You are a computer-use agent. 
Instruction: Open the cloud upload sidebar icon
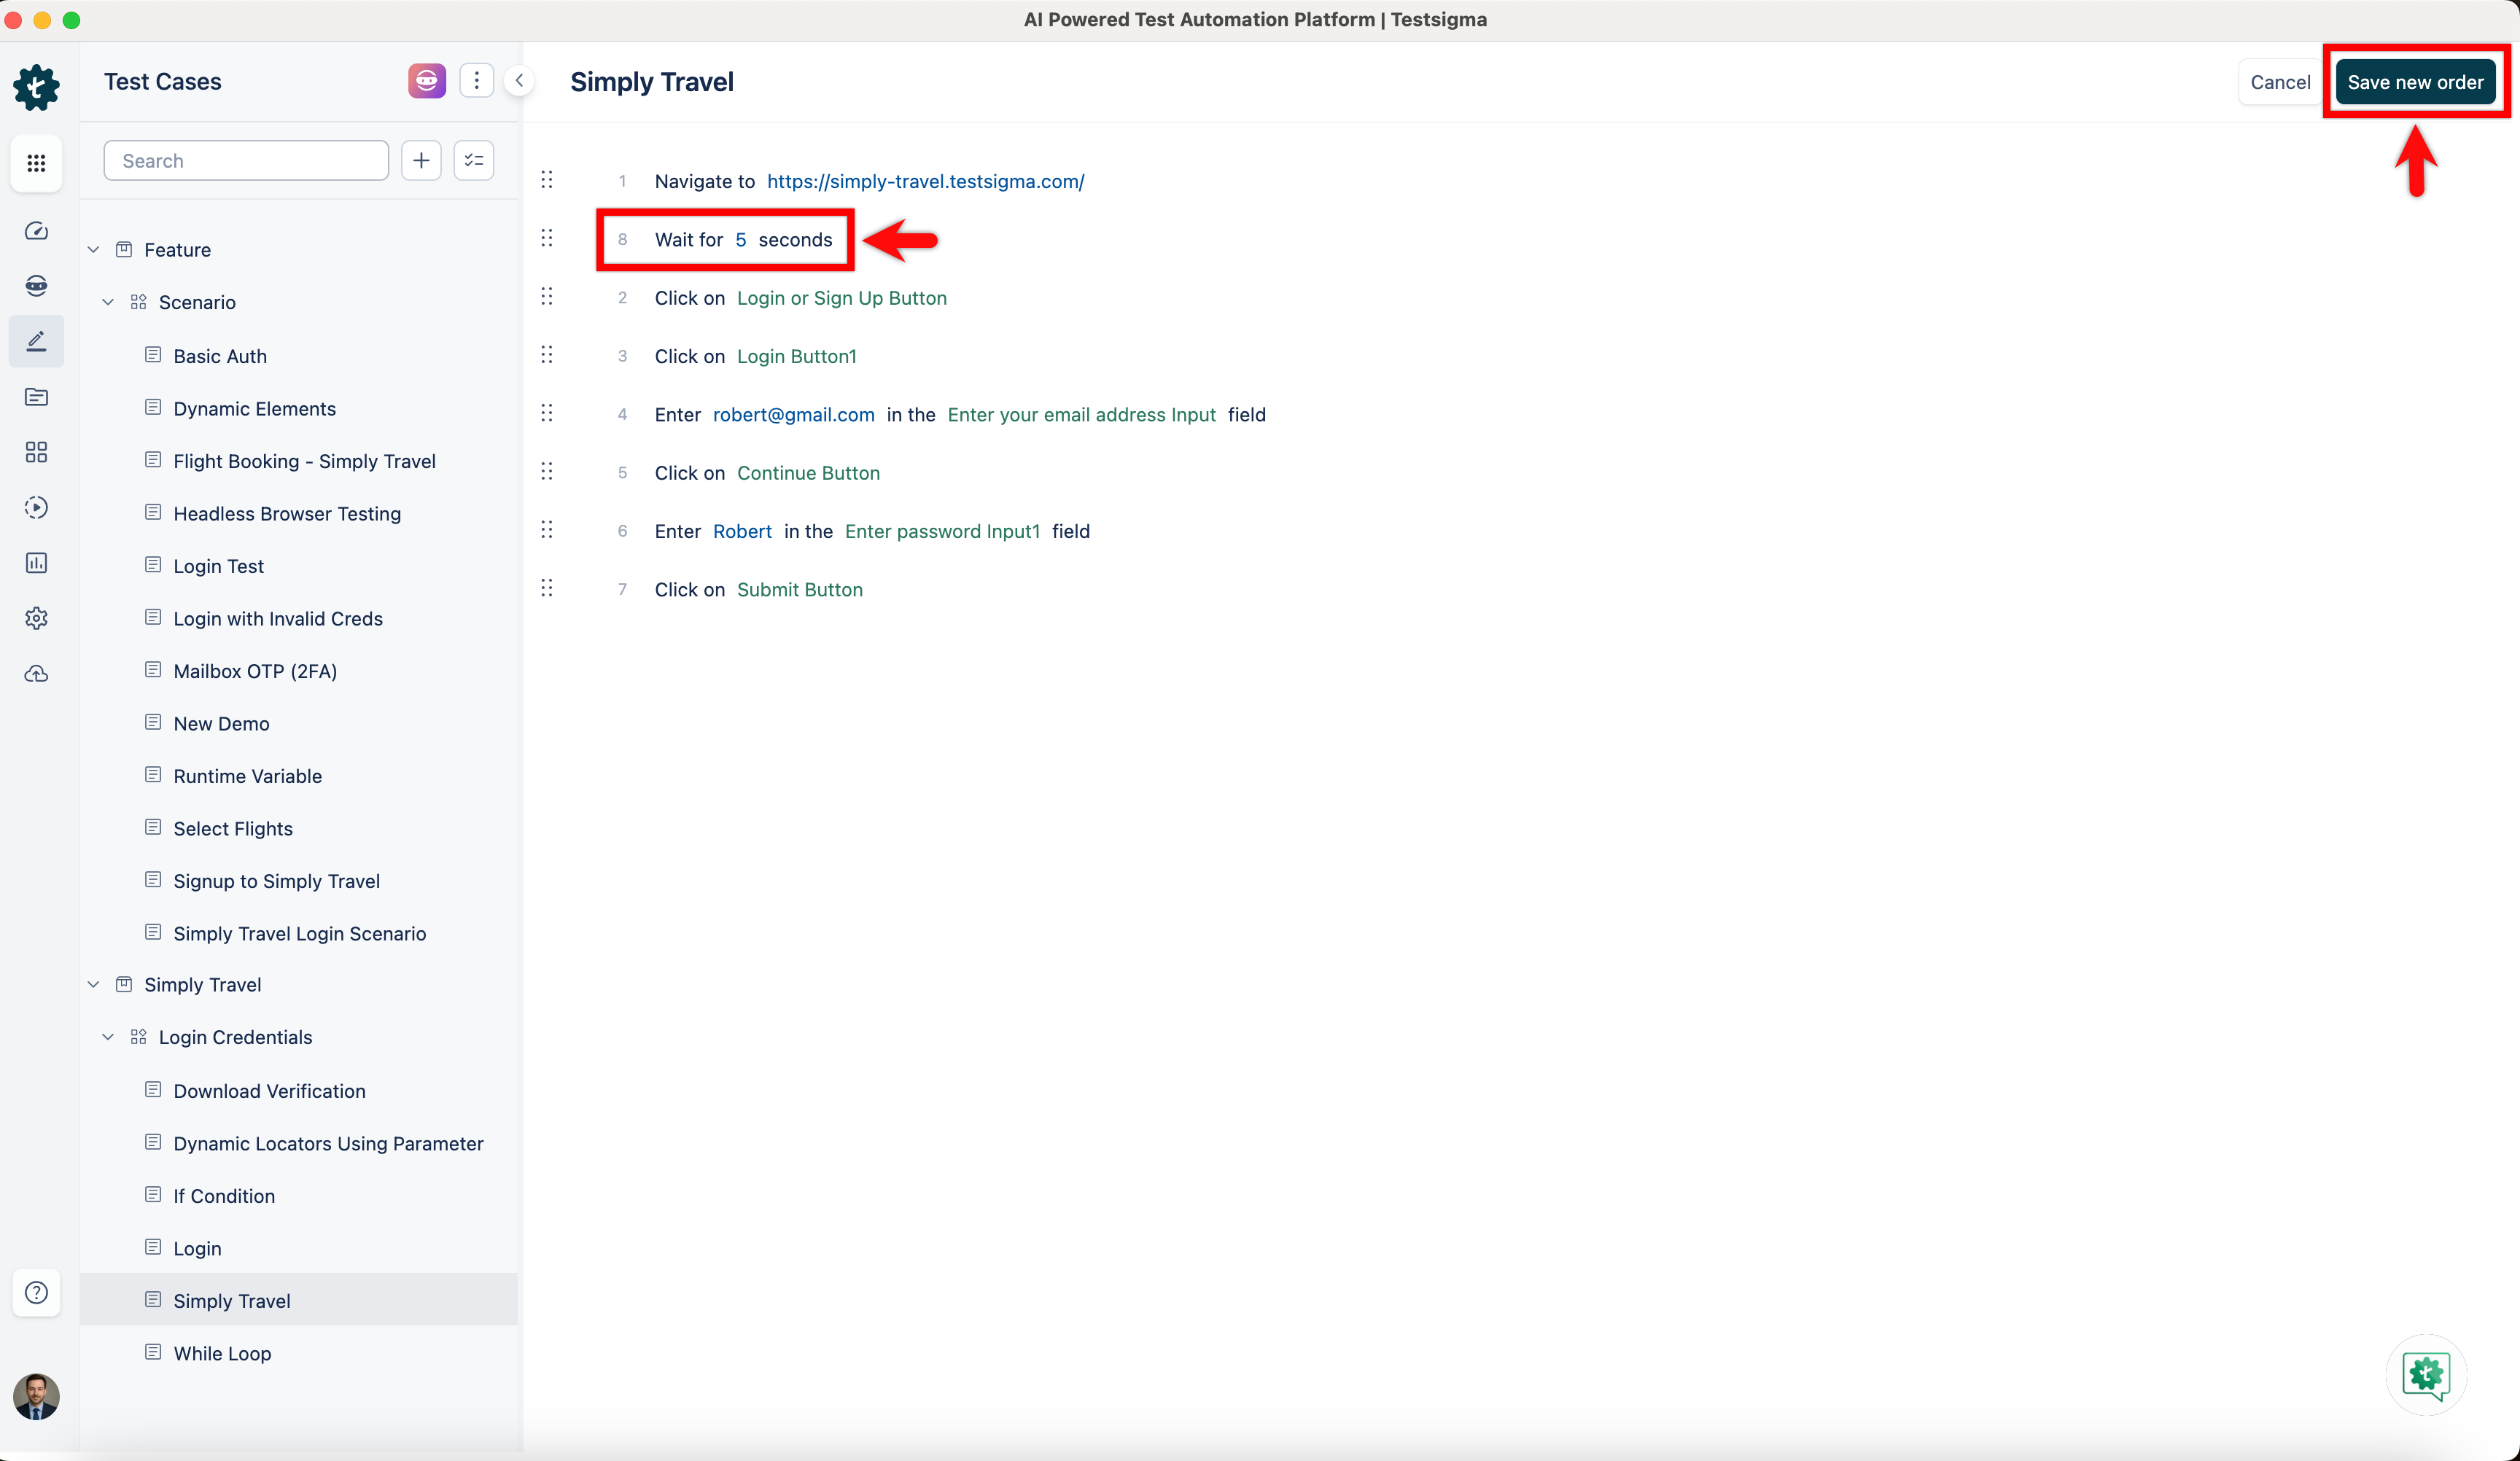pos(36,674)
